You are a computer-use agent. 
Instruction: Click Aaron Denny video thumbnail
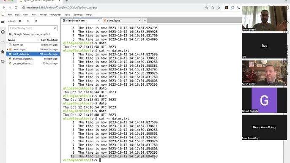(265, 73)
